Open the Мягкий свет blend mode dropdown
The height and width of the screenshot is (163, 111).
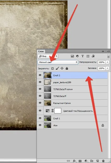click(x=58, y=62)
